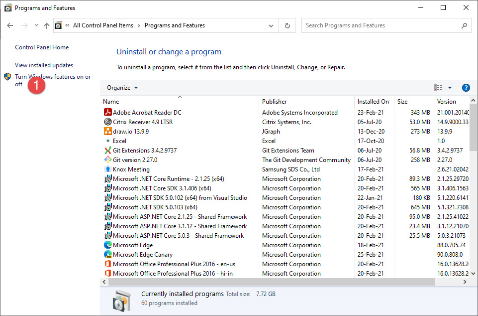Viewport: 478px width, 316px height.
Task: Click Citrix Systems, Inc. publisher cell
Action: coord(287,122)
